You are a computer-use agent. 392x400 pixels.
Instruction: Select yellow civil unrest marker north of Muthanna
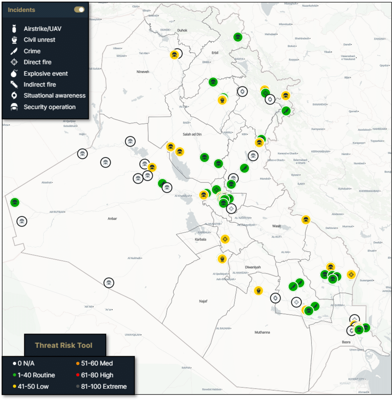[258, 290]
